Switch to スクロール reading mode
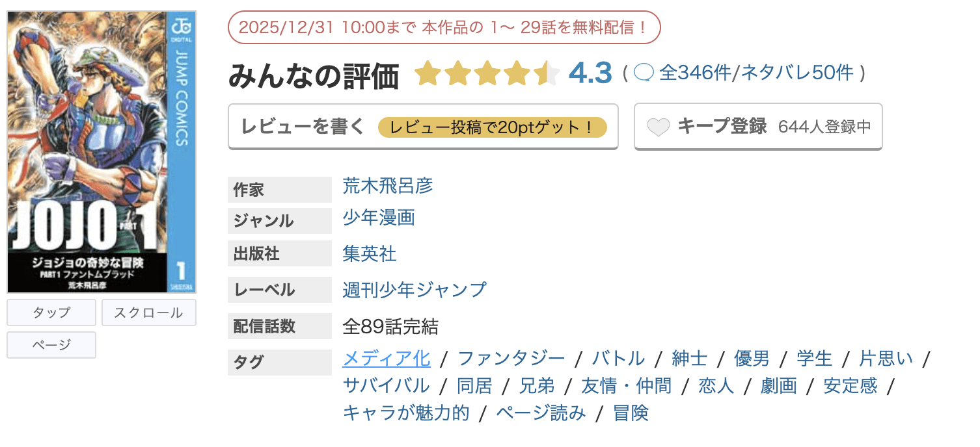The image size is (980, 447). tap(148, 313)
